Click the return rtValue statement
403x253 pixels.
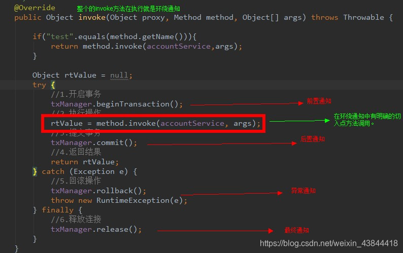coord(85,162)
